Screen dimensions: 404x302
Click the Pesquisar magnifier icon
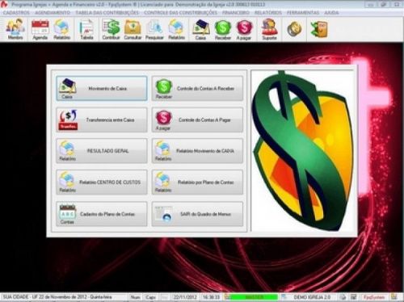(154, 29)
